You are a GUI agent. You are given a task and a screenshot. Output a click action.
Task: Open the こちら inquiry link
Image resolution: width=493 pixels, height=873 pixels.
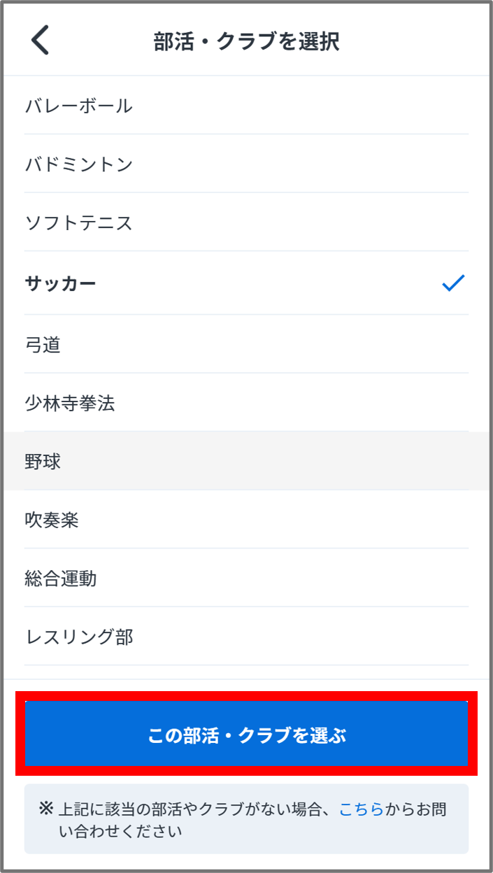pyautogui.click(x=362, y=810)
